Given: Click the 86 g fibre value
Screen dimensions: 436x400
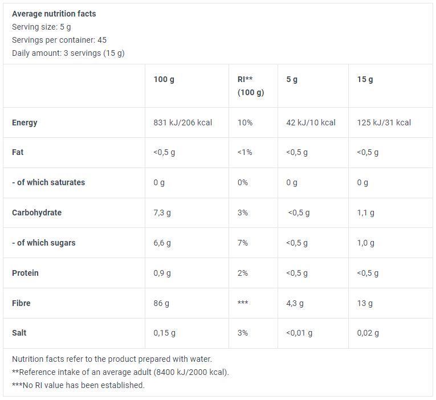Looking at the screenshot, I should (x=161, y=303).
